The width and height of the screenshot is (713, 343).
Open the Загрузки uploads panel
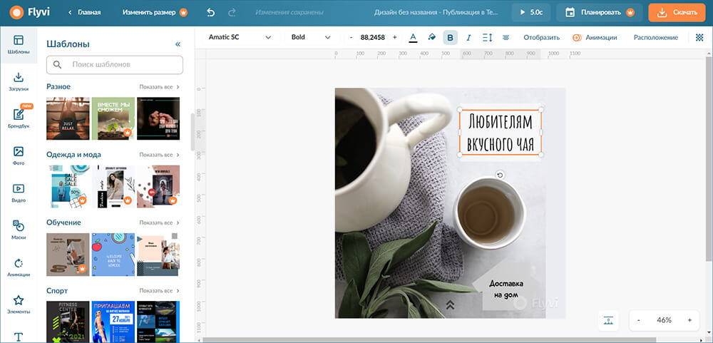[x=19, y=81]
